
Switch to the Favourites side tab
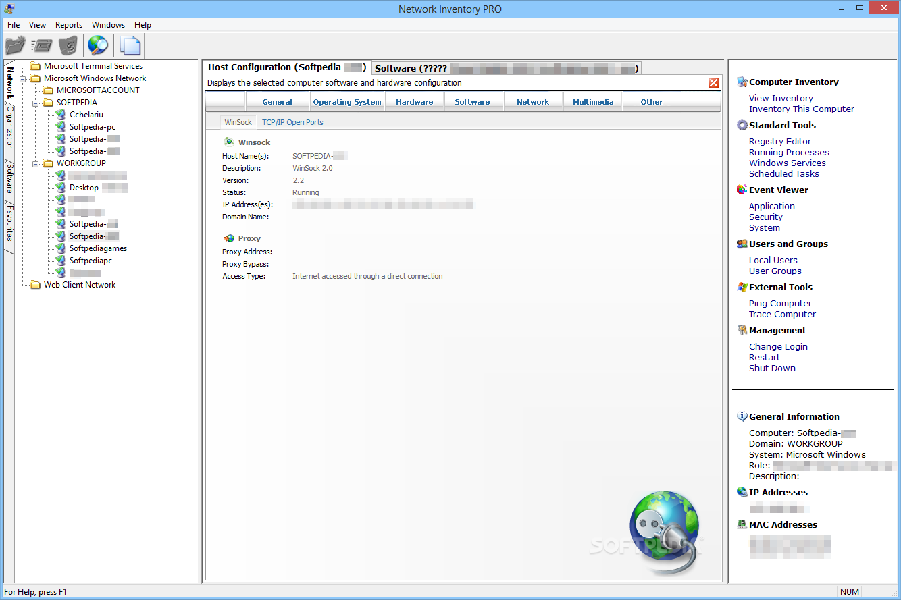pyautogui.click(x=9, y=224)
